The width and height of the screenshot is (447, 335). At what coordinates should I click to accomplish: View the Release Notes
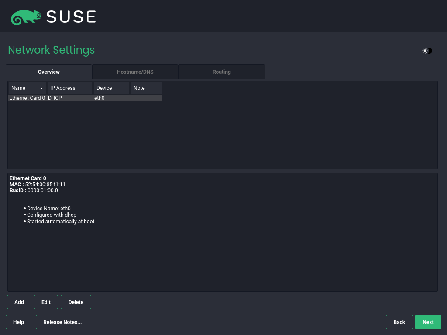(62, 322)
